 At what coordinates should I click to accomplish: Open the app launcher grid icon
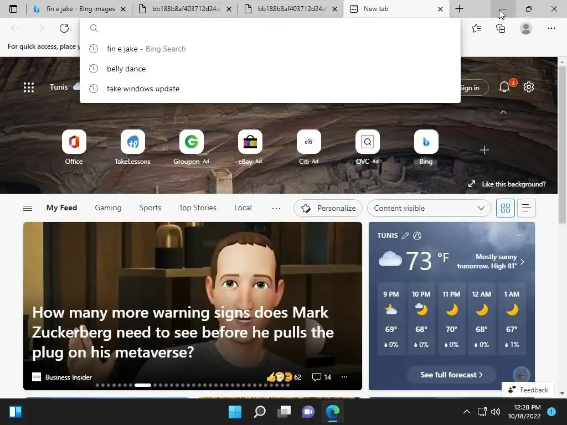[29, 87]
